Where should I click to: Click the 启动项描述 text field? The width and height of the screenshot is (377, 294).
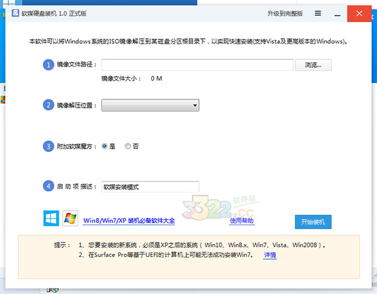coord(150,187)
